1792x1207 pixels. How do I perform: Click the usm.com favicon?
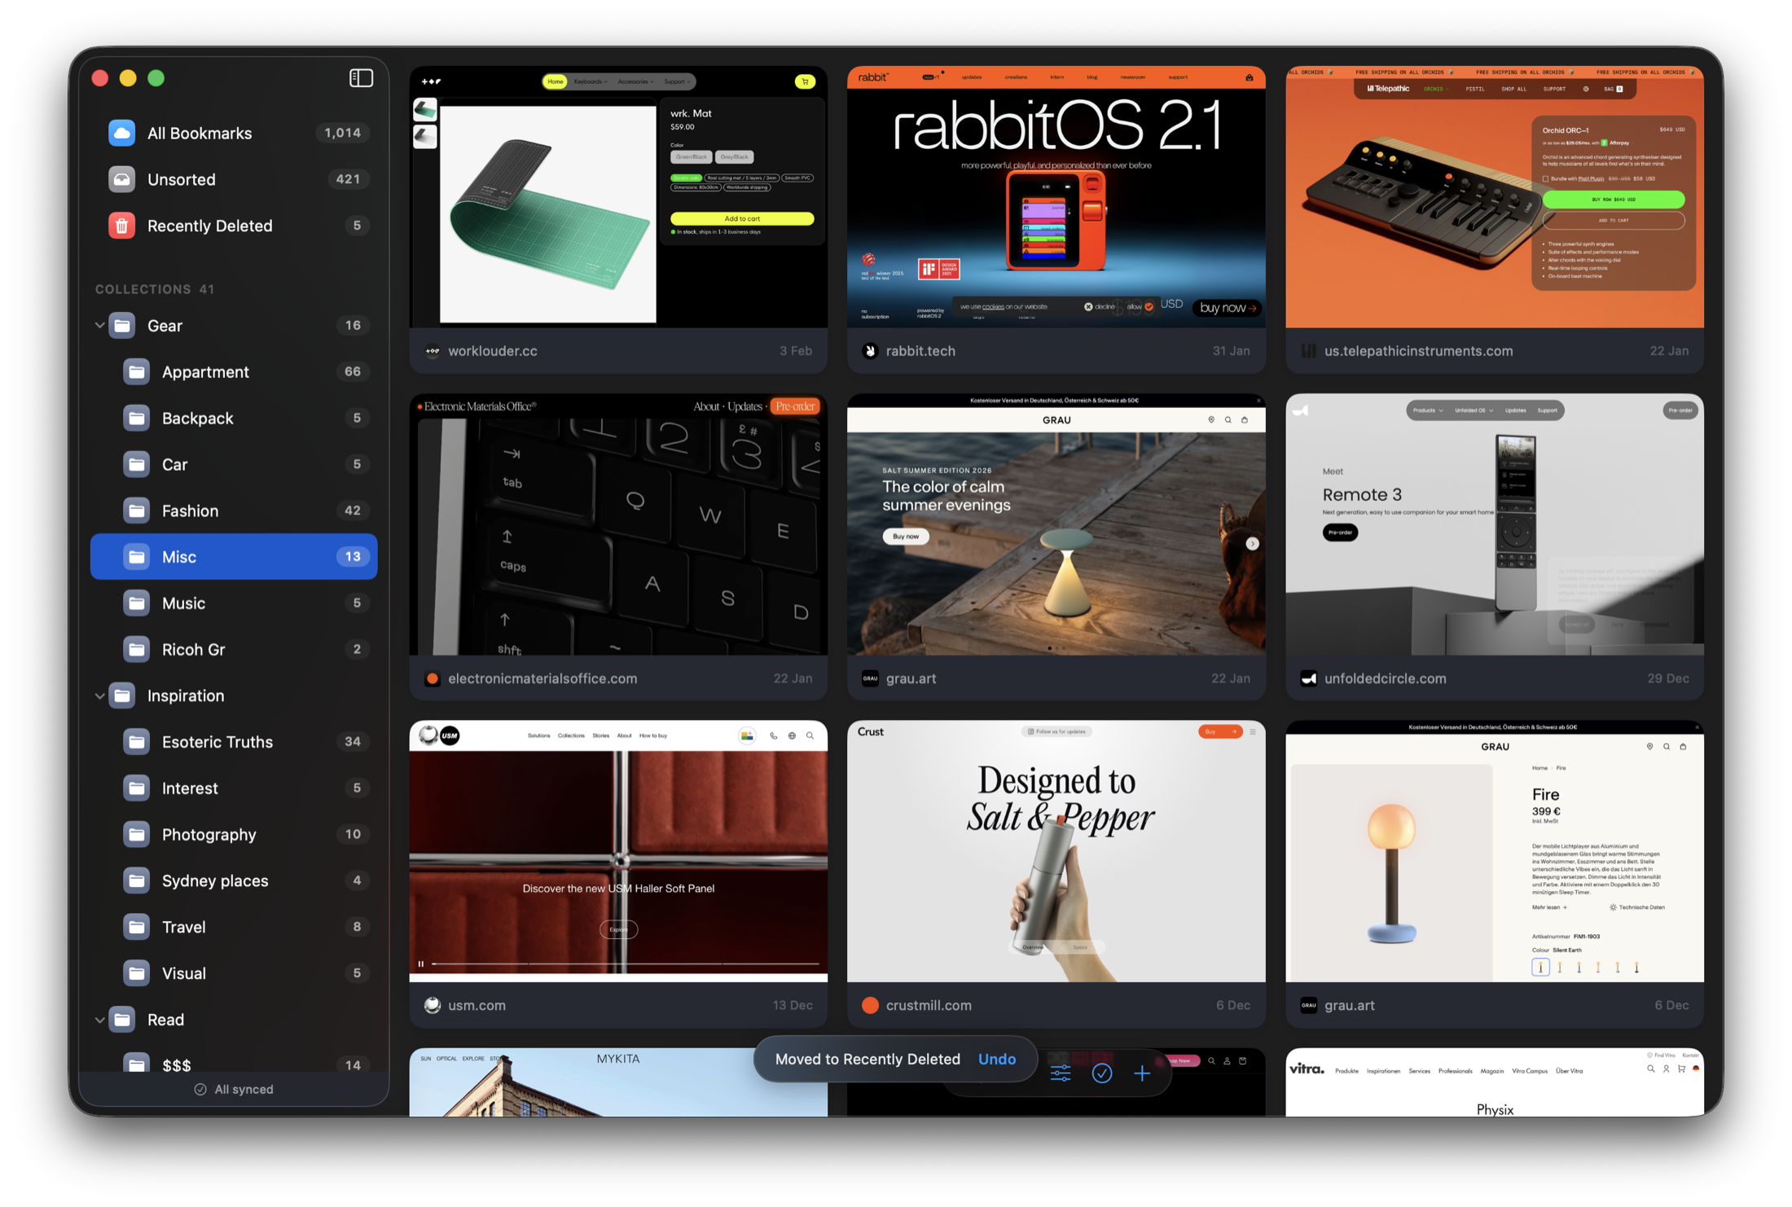[x=433, y=1005]
